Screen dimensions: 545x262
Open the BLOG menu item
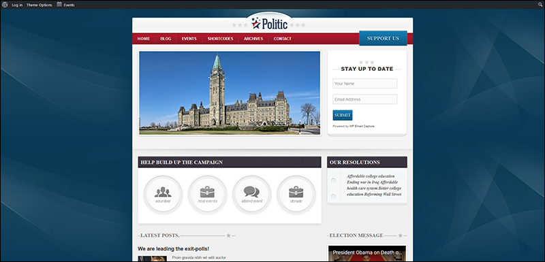coord(166,39)
